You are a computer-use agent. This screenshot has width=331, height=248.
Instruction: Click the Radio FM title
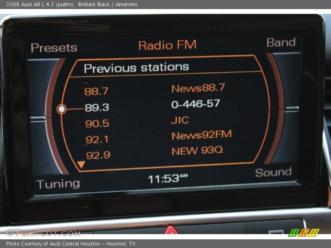pos(168,45)
